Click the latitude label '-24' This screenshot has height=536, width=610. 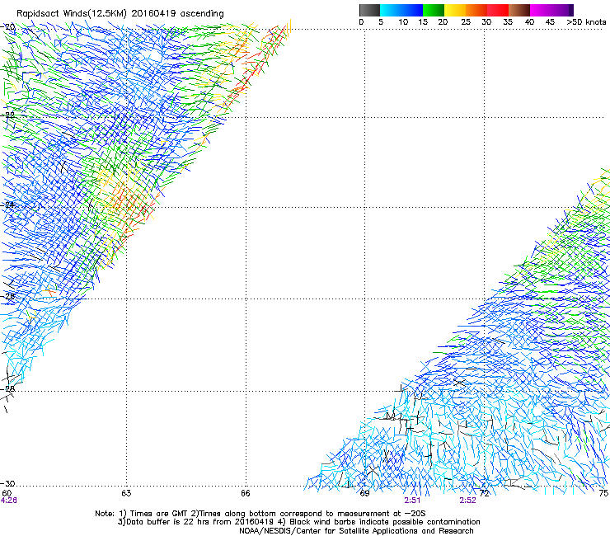8,205
